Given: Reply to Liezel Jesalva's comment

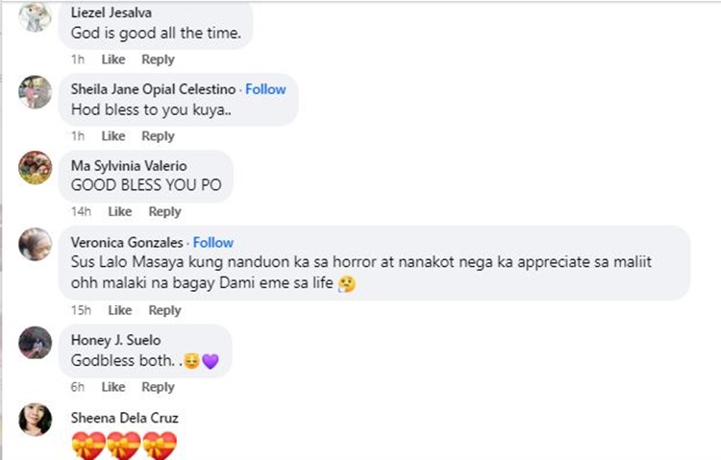Looking at the screenshot, I should pyautogui.click(x=158, y=60).
